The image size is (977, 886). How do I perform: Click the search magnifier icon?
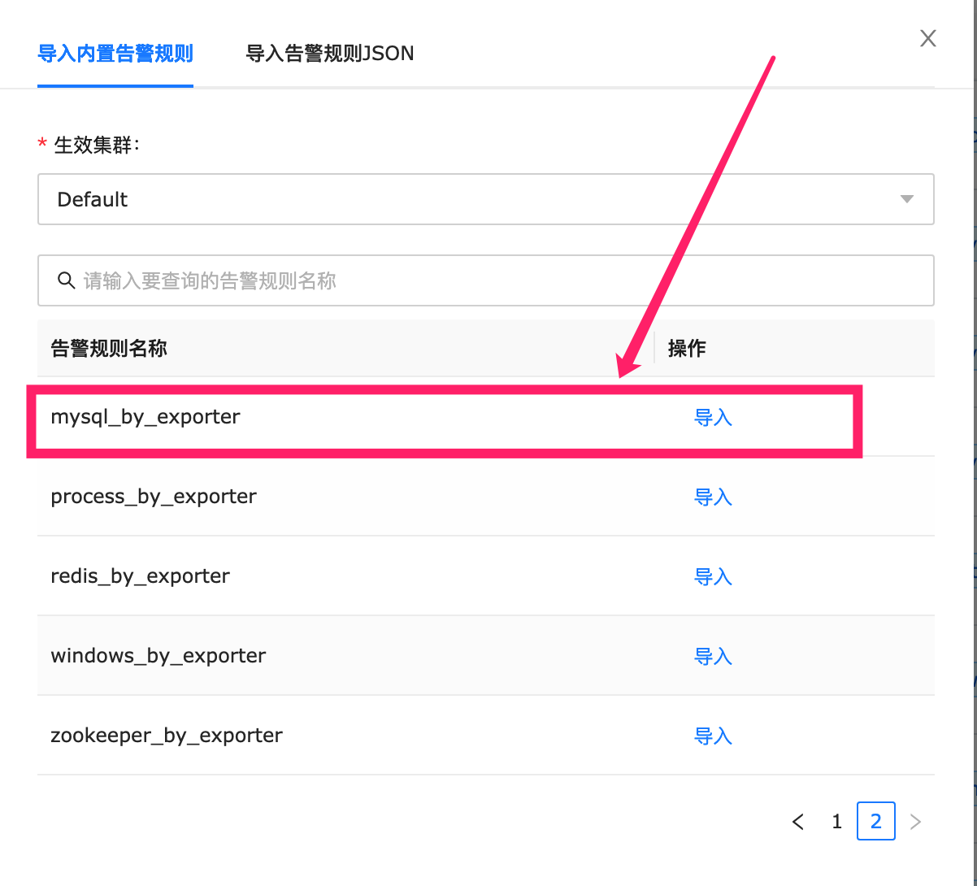pos(67,280)
